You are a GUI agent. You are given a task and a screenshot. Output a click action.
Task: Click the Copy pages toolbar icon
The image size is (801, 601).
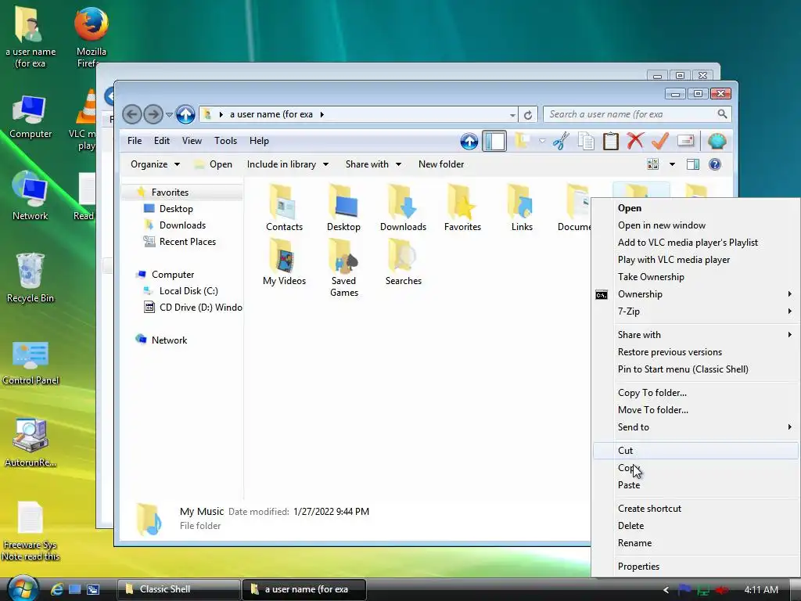click(x=586, y=141)
